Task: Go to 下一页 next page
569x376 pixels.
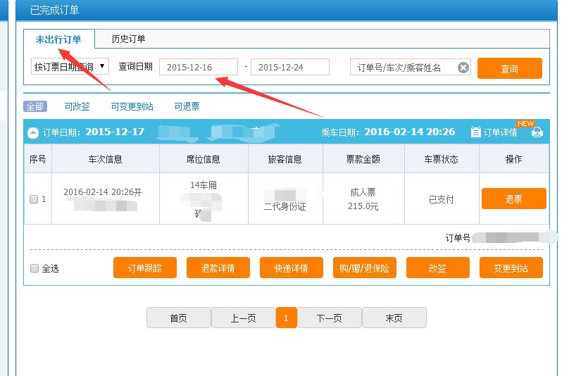Action: pos(330,318)
